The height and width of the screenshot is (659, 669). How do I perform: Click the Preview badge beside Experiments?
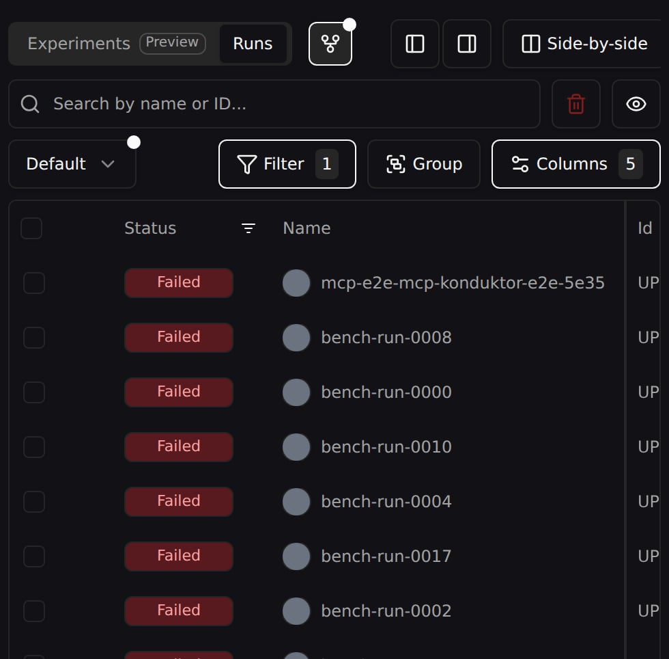[172, 43]
